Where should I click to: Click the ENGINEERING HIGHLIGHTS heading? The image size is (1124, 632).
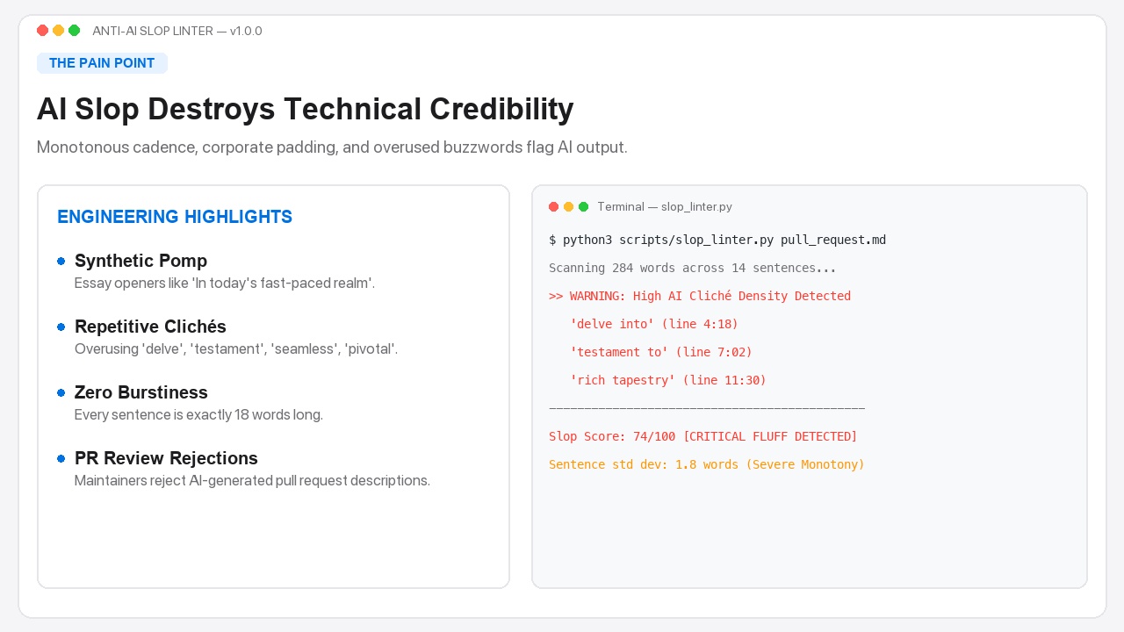(x=175, y=217)
